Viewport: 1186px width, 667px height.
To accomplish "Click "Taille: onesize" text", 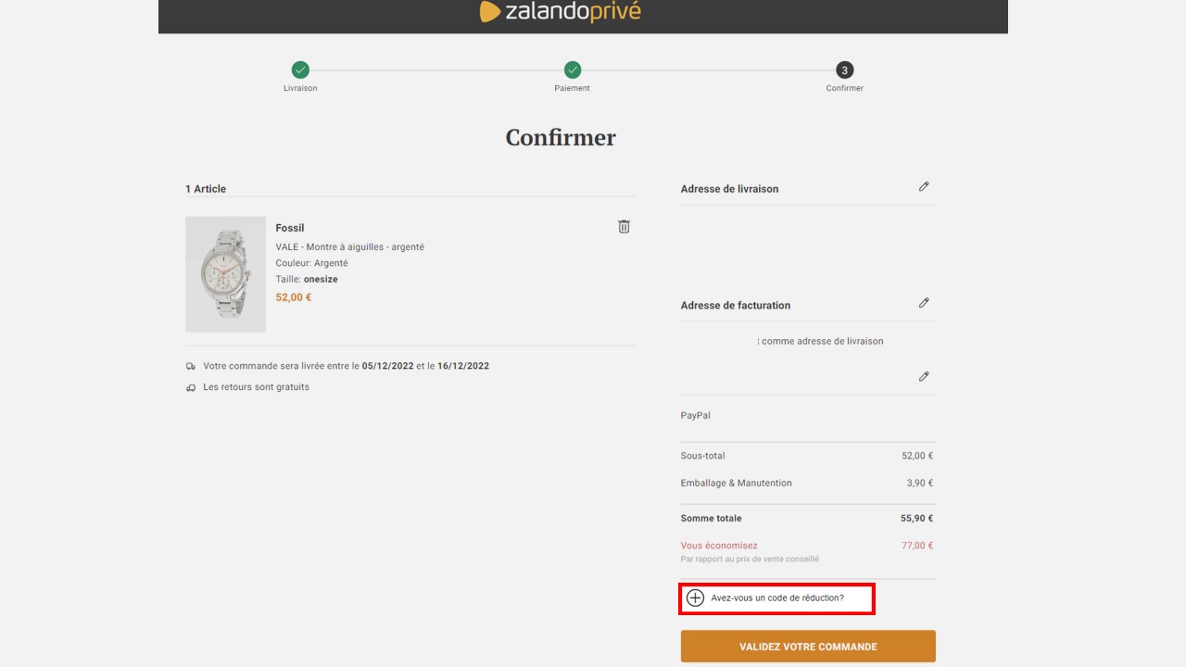I will pos(307,279).
